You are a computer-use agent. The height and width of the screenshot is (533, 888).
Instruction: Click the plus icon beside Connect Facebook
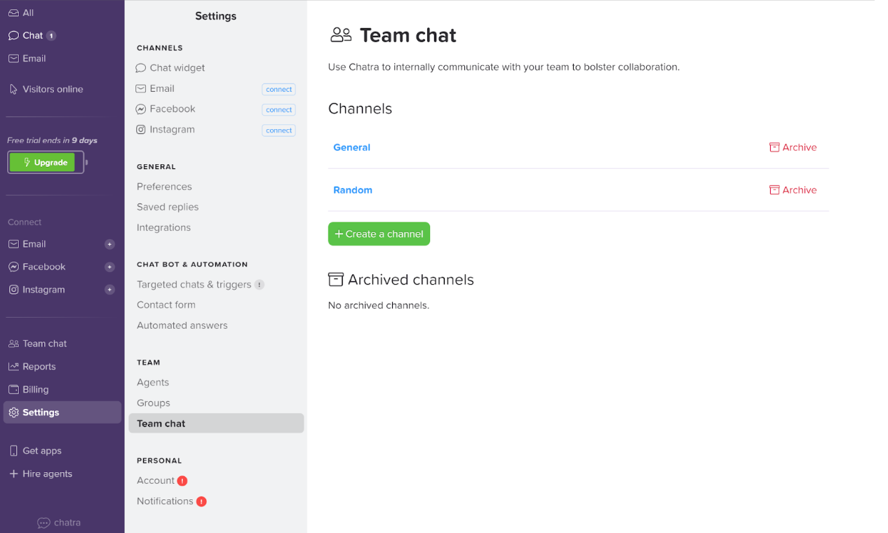coord(109,267)
